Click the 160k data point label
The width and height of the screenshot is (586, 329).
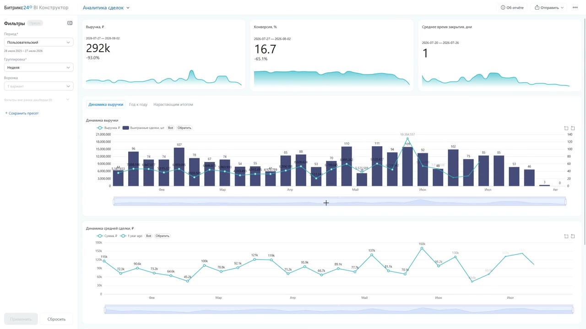(422, 244)
